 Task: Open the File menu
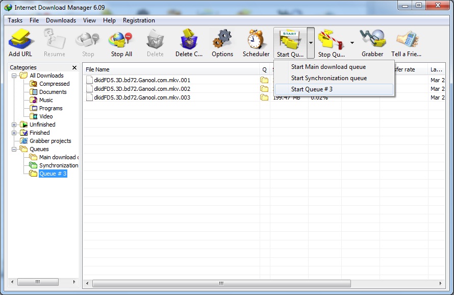tap(34, 20)
